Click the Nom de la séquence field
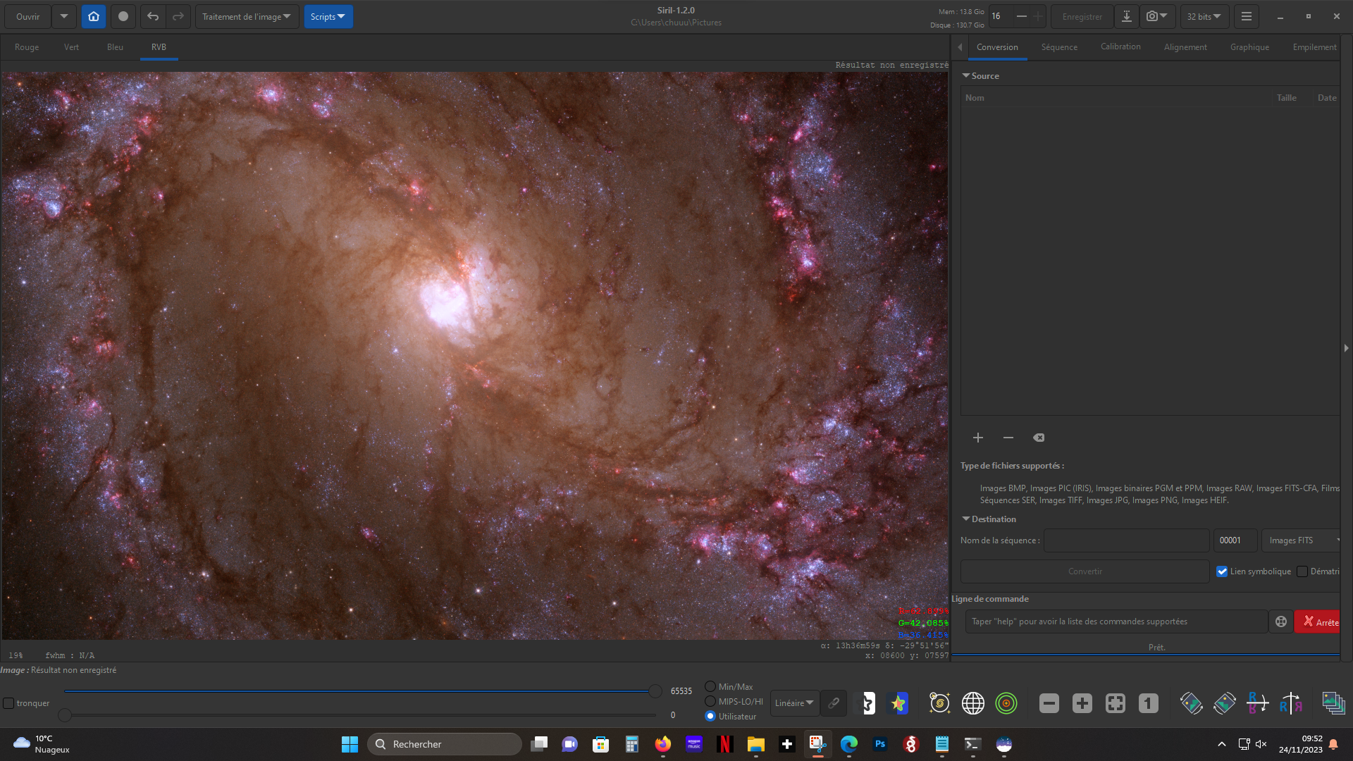This screenshot has width=1353, height=761. tap(1127, 540)
